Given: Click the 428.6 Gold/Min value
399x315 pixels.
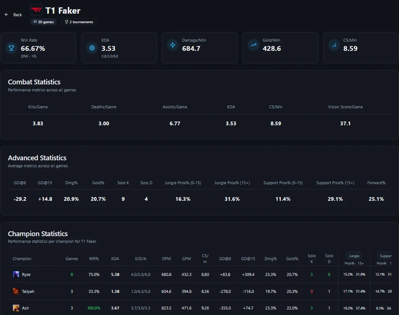Looking at the screenshot, I should (272, 48).
